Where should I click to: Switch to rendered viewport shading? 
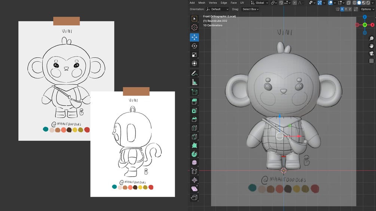[368, 3]
